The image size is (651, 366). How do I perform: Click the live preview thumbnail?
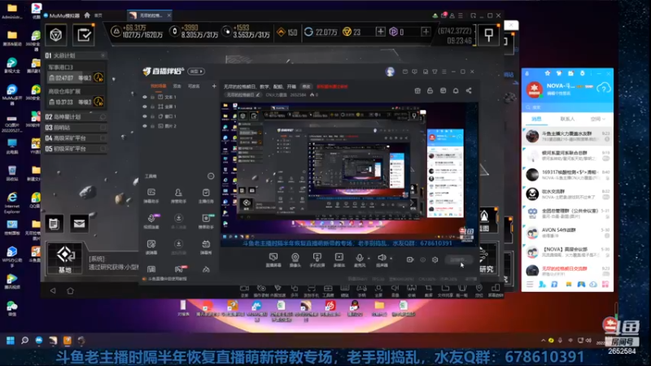click(x=349, y=175)
